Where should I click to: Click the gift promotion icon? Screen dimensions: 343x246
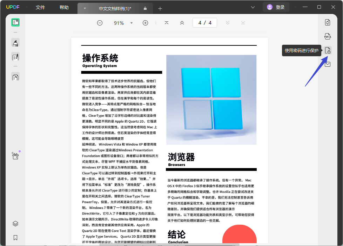point(15,155)
